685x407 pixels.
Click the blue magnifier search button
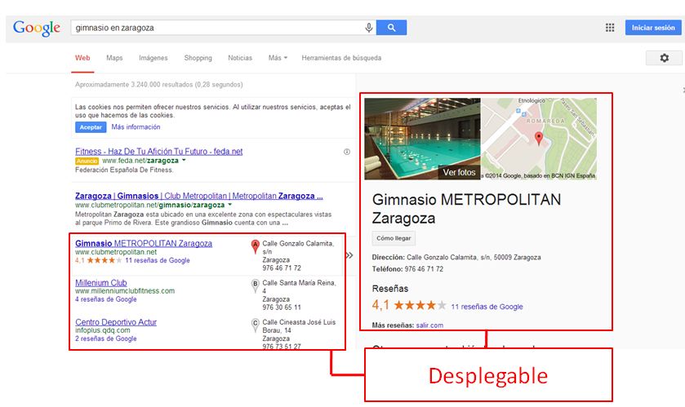pos(391,28)
